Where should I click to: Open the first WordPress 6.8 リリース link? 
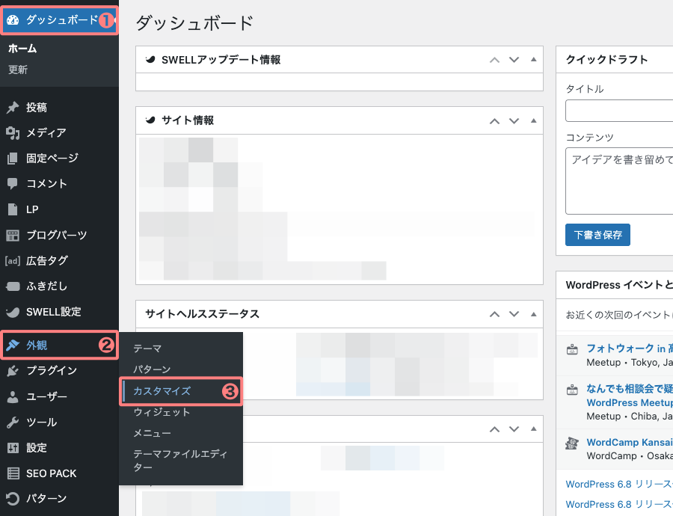coord(619,485)
